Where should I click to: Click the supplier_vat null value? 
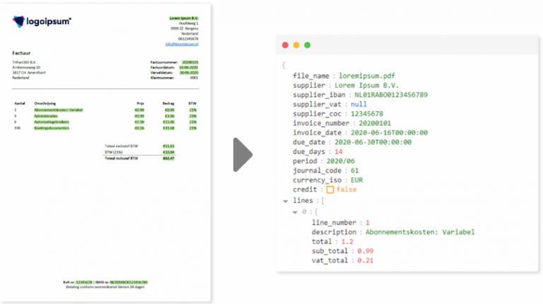tap(358, 104)
